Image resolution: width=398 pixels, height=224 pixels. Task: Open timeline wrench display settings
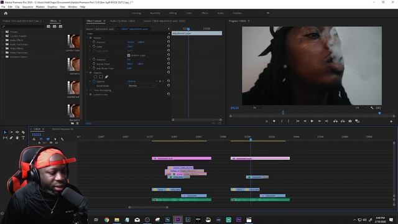(62, 139)
